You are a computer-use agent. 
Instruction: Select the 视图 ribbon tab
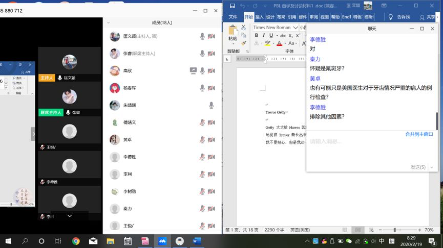click(x=324, y=17)
